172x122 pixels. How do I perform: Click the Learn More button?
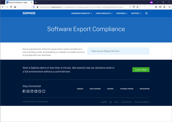141,70
